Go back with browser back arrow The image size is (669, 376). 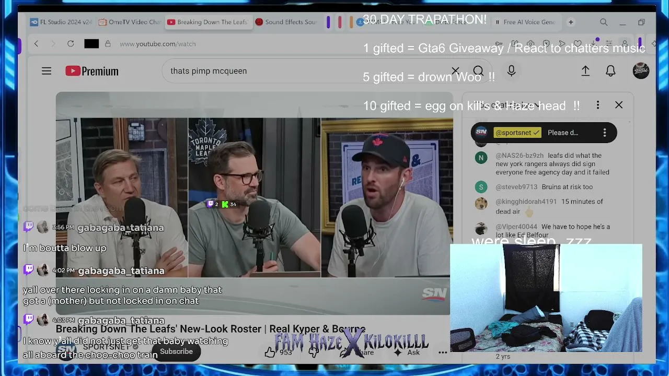[36, 44]
